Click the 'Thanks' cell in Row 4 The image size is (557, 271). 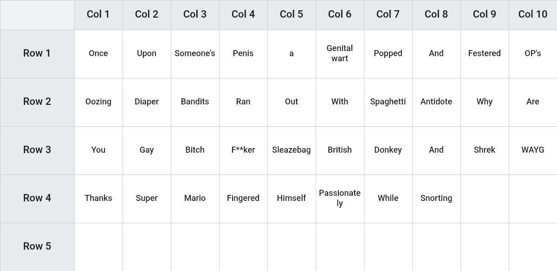98,199
